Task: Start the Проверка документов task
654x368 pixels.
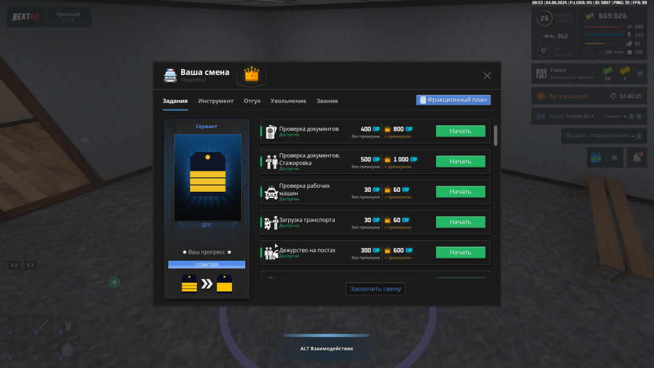Action: 460,131
